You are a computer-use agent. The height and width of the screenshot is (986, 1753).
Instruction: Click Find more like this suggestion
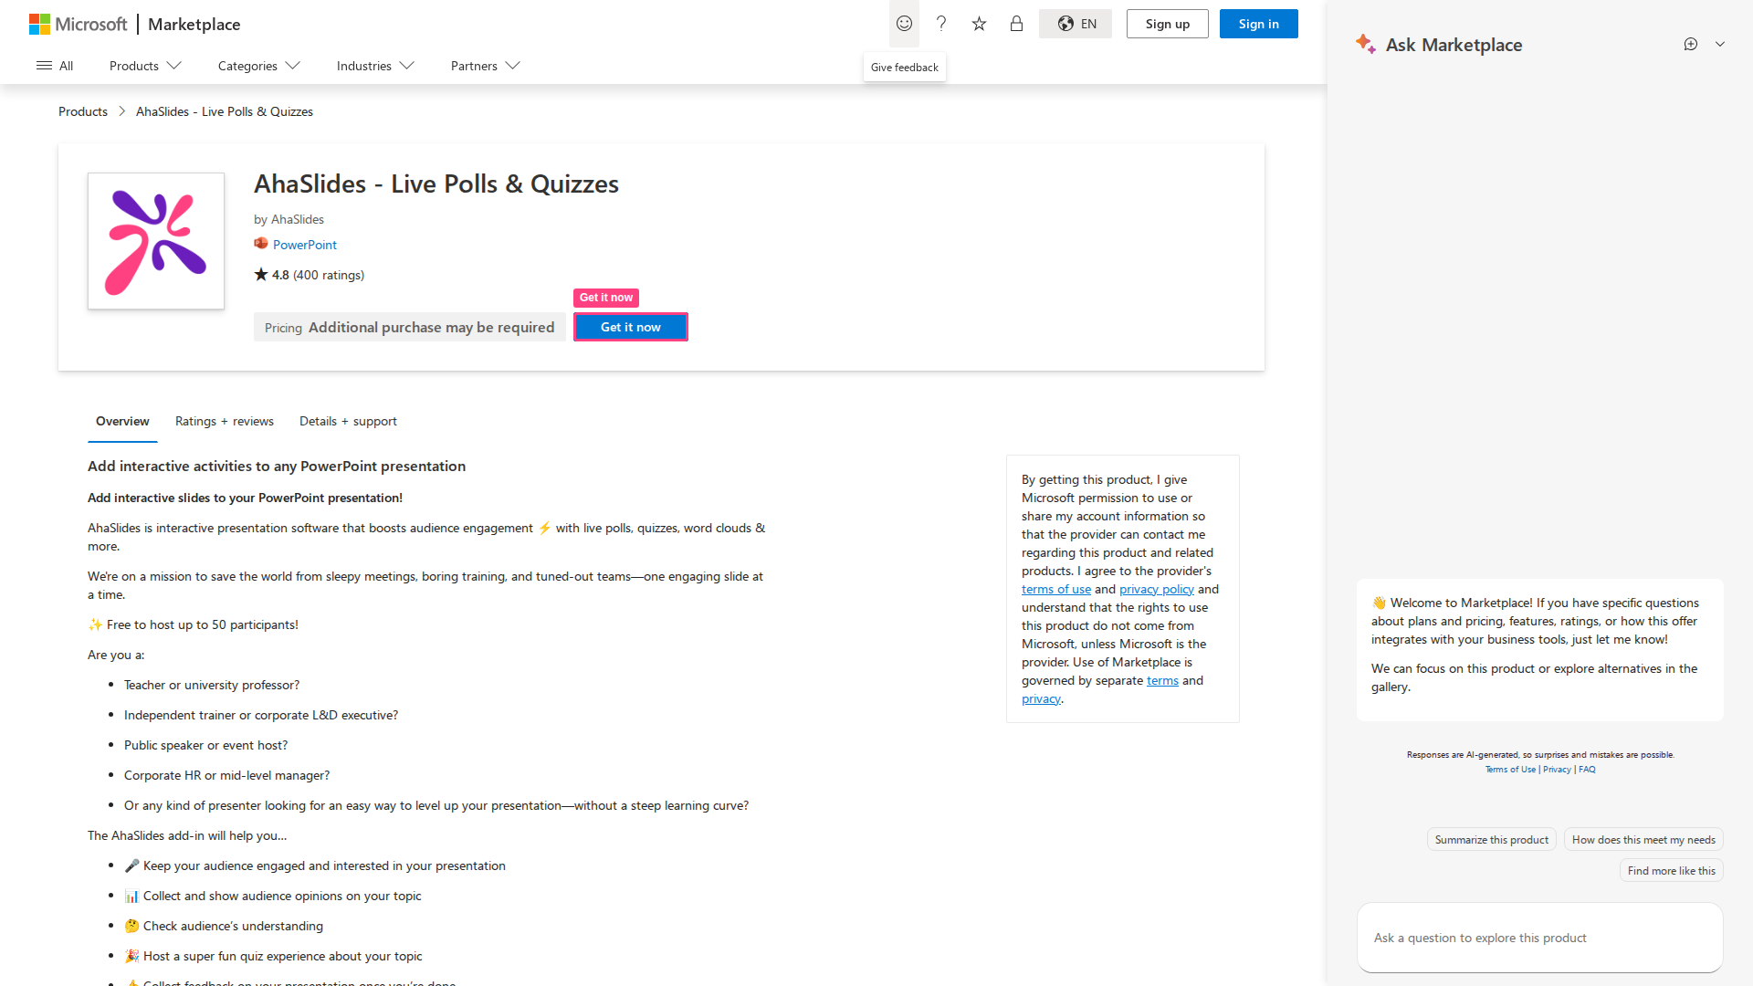(1671, 871)
